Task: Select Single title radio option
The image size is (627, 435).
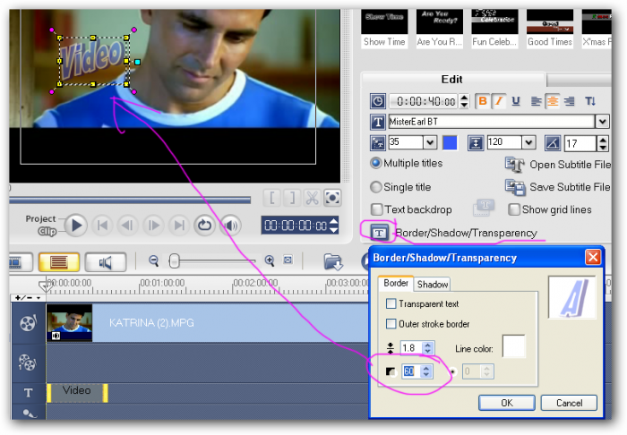Action: click(x=376, y=187)
